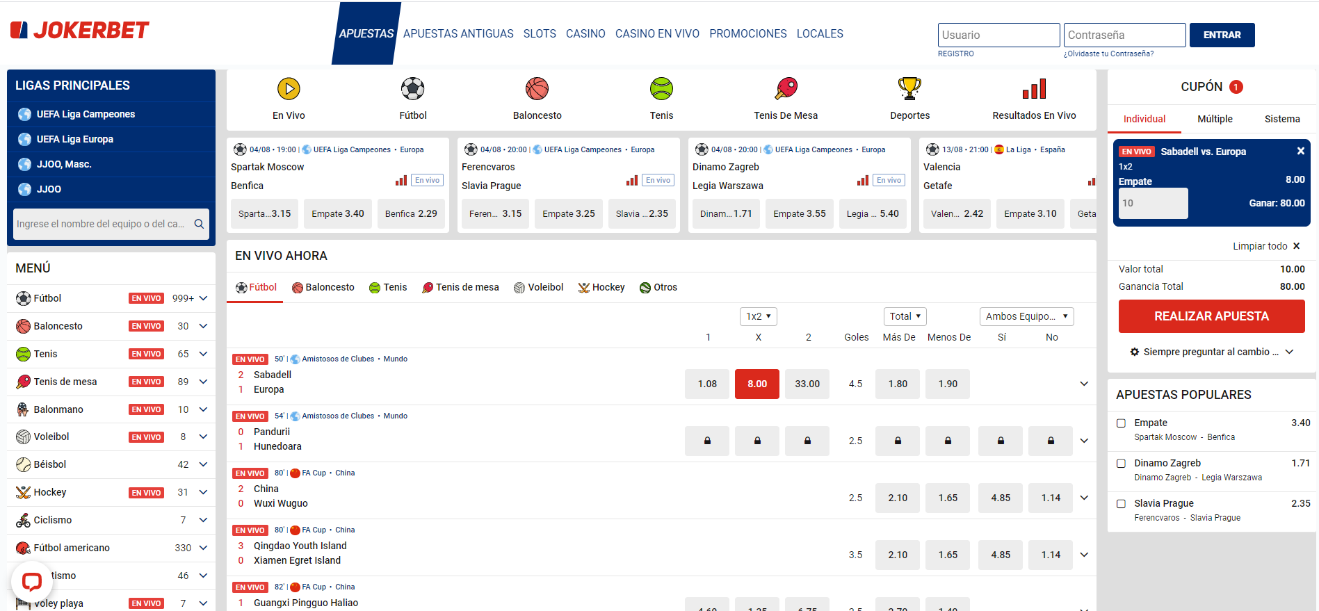Click the Tenis de mesa icon in menu
1319x611 pixels.
coord(23,382)
